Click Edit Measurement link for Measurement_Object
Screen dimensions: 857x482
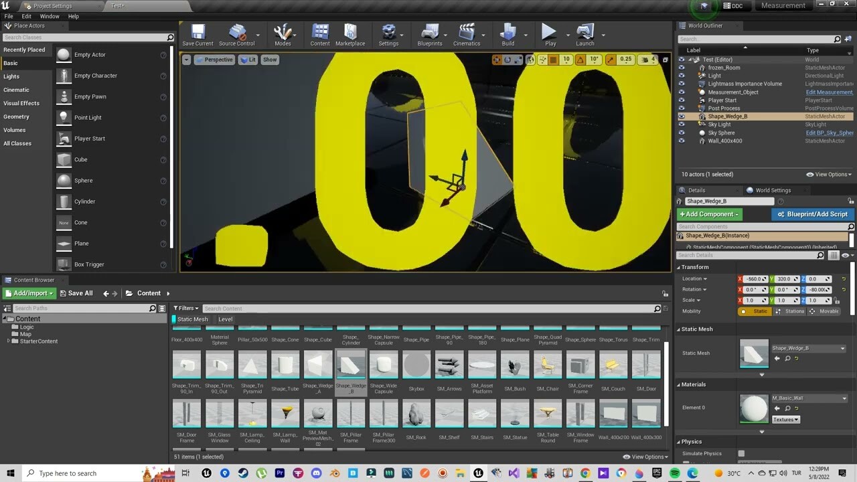[830, 92]
